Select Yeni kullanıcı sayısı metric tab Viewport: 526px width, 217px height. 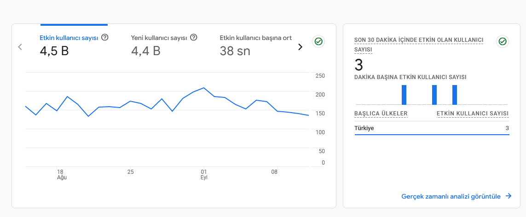pos(164,45)
